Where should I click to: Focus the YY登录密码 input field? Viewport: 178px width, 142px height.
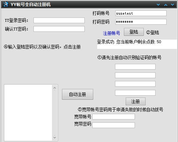tap(59, 20)
